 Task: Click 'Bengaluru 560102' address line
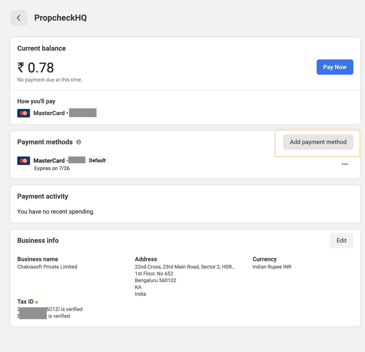click(155, 280)
